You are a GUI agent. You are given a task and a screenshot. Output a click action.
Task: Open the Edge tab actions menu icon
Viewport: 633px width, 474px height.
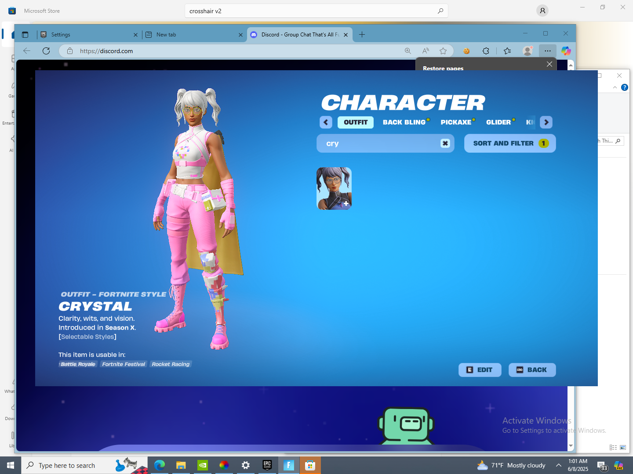click(x=25, y=35)
